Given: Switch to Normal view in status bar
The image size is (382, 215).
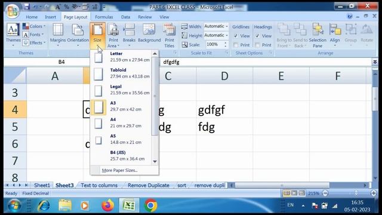Looking at the screenshot, I should [286, 193].
